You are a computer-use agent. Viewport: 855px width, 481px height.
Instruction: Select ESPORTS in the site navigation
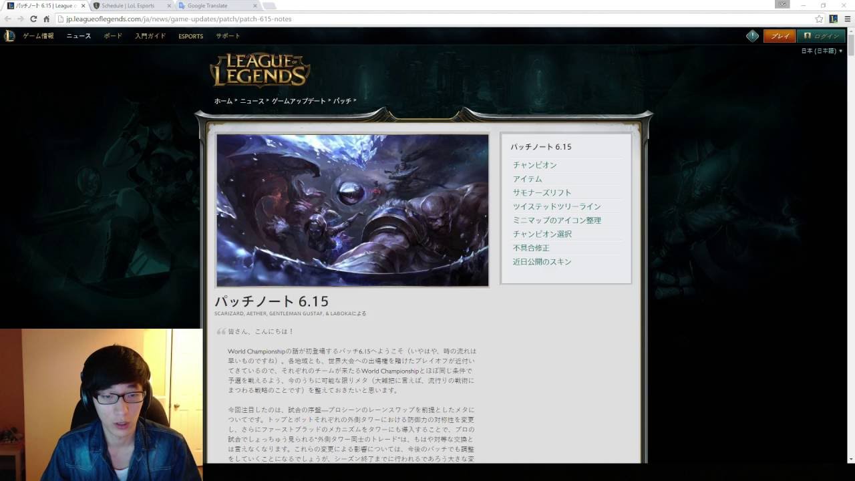(x=190, y=36)
